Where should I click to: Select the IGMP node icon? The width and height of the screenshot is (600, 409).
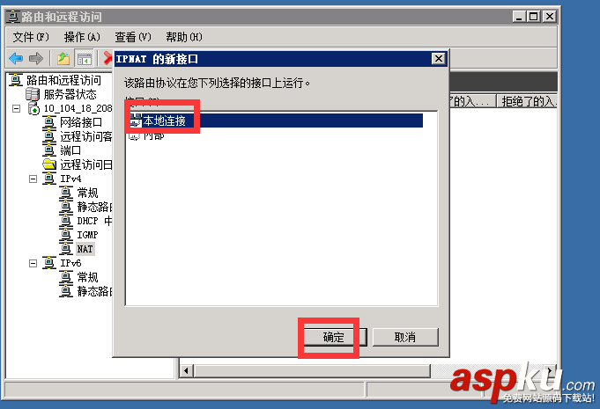66,235
